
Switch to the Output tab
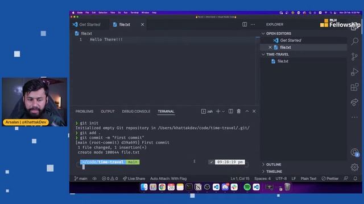click(107, 111)
